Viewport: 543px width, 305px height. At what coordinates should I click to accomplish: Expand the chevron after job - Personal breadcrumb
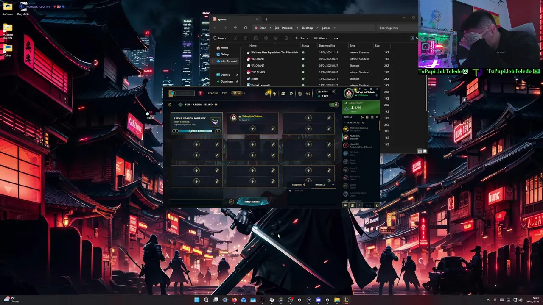[x=297, y=28]
